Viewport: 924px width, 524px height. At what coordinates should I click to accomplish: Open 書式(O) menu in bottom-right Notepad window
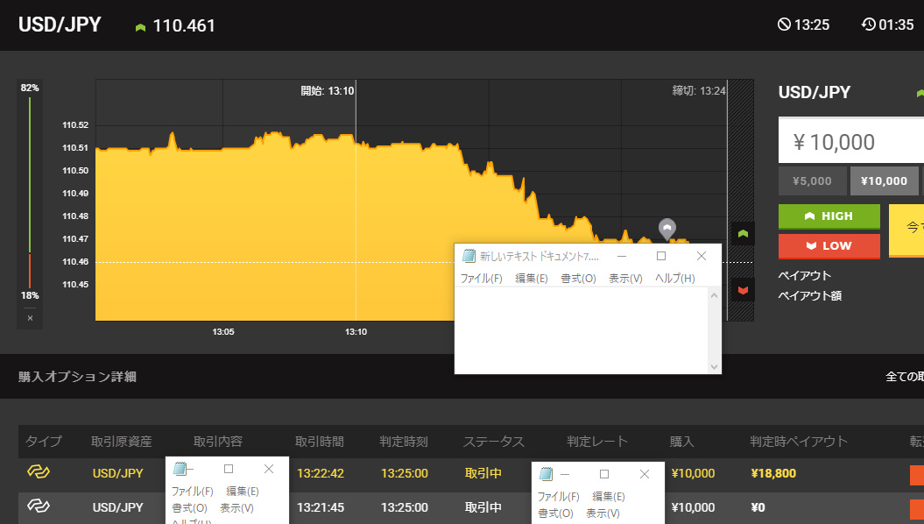tap(555, 513)
